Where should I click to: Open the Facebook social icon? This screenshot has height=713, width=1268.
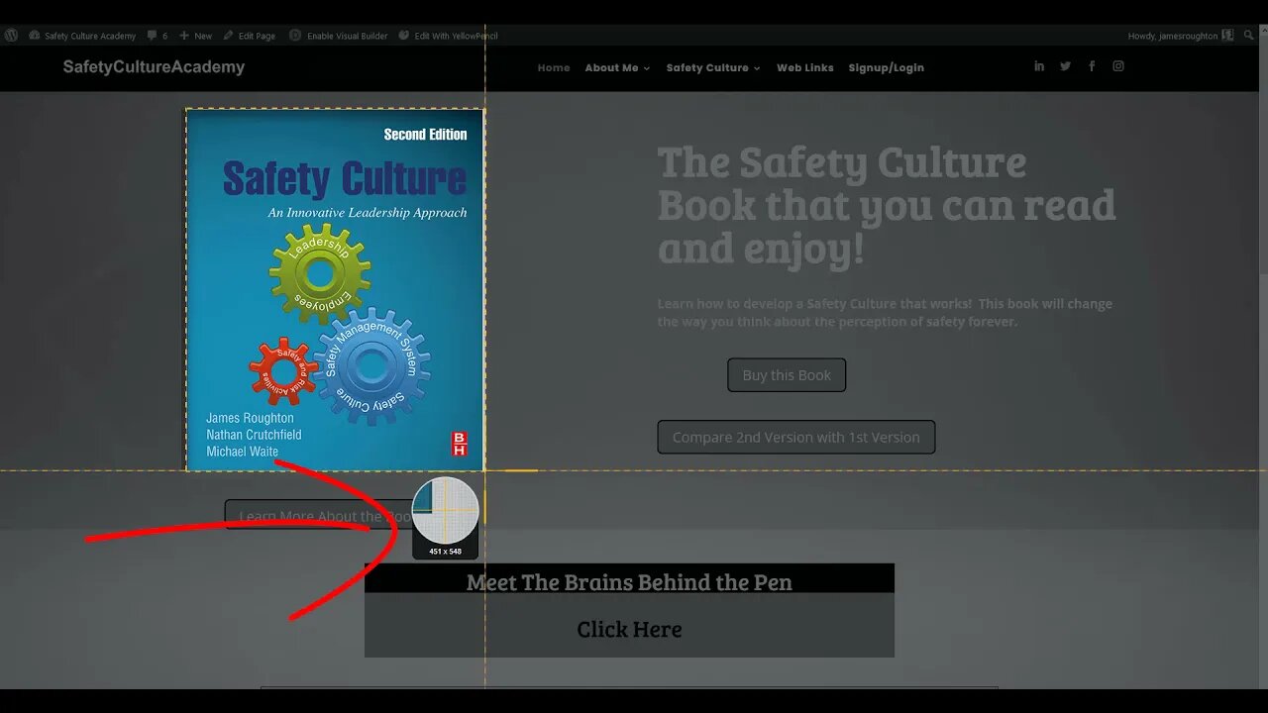coord(1092,66)
